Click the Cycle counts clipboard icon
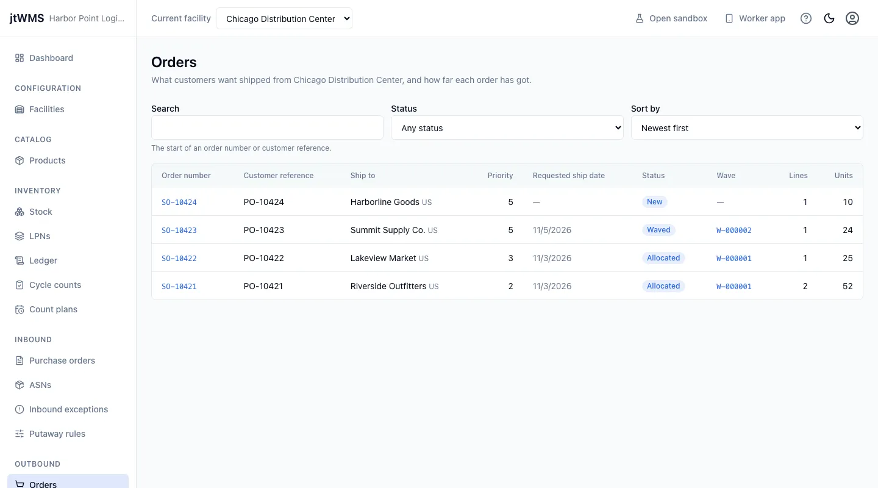Screen dimensions: 878x488 click(x=20, y=285)
